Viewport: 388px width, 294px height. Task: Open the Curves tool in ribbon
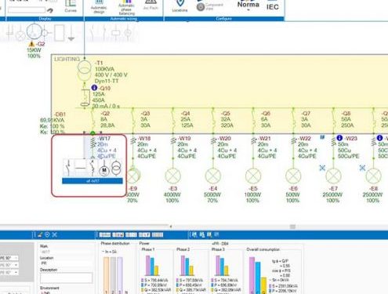pyautogui.click(x=71, y=6)
